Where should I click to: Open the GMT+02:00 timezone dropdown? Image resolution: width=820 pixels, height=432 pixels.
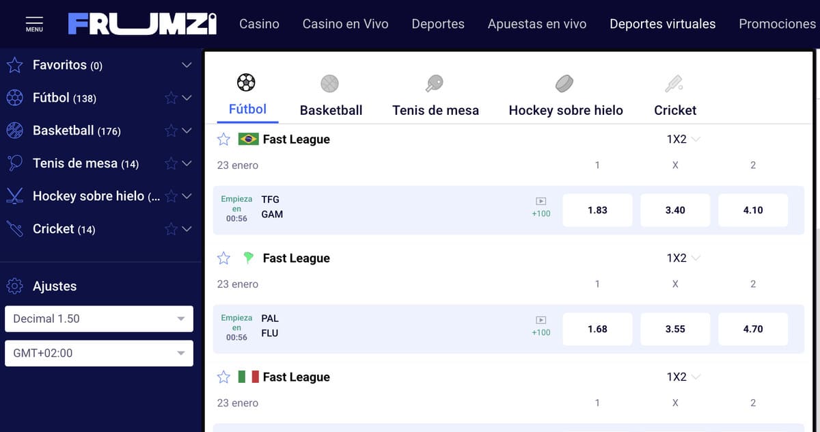pyautogui.click(x=98, y=353)
